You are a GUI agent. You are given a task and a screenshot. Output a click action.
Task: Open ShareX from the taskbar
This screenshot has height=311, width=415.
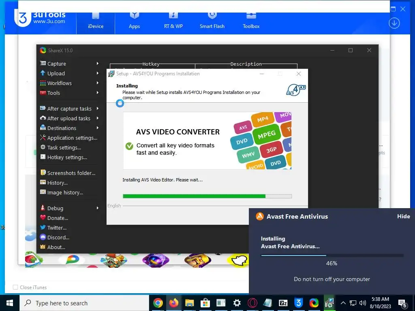click(314, 303)
